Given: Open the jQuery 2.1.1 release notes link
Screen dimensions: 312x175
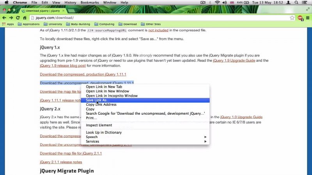Looking at the screenshot, I should [x=61, y=162].
